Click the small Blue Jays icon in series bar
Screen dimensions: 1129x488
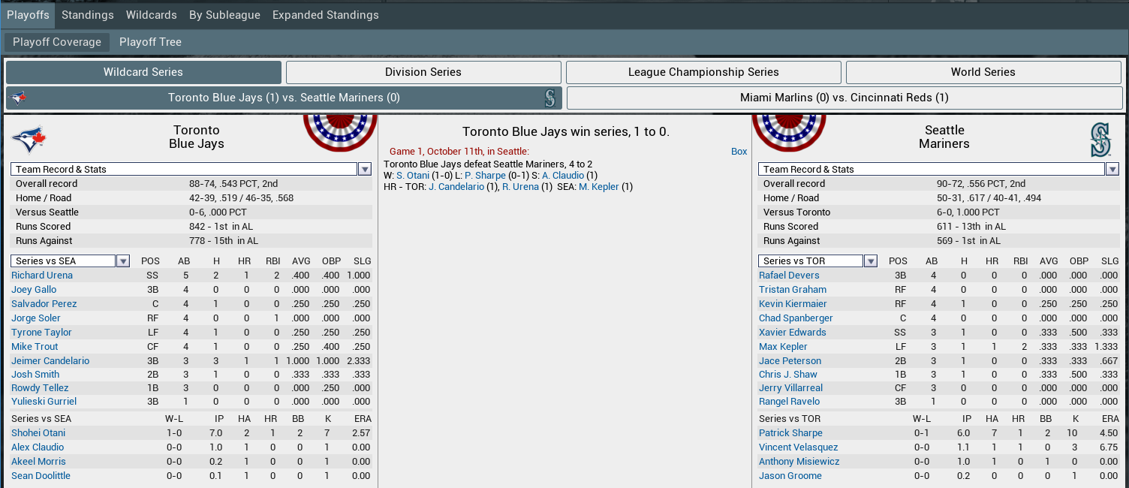click(x=20, y=98)
